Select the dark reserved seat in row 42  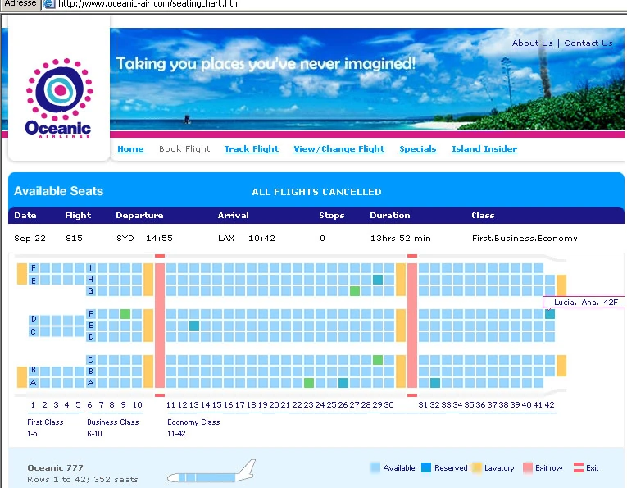(x=550, y=314)
